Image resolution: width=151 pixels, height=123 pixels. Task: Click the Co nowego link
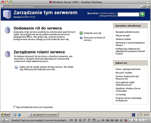121,95
